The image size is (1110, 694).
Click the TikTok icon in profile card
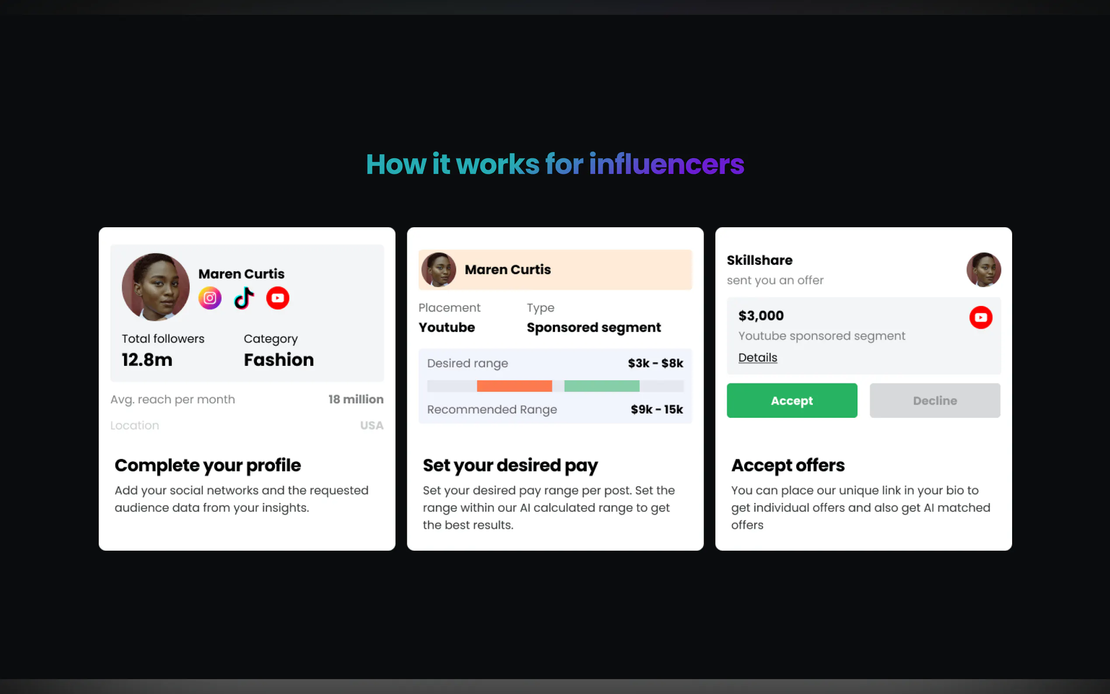(244, 298)
